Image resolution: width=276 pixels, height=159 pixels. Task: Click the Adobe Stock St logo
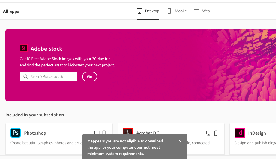[24, 48]
